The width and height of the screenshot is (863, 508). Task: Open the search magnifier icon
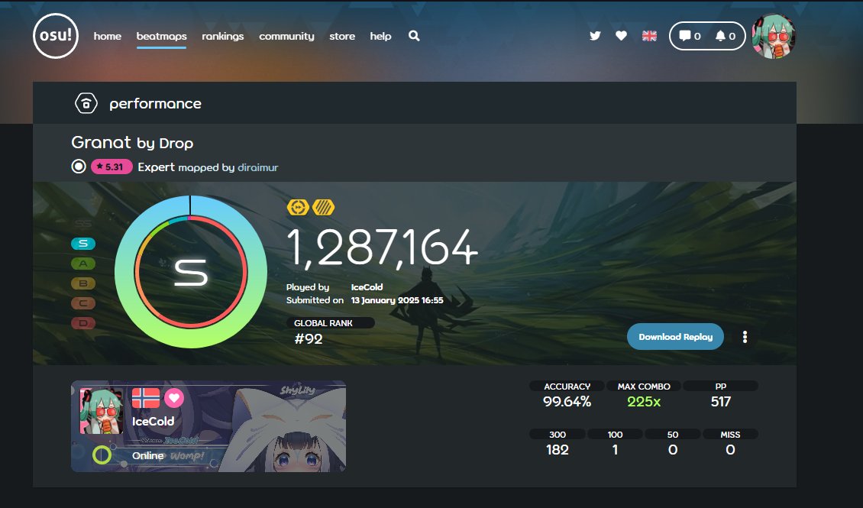tap(414, 36)
